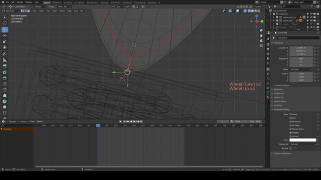321x180 pixels.
Task: Switch to face select mode
Action: pyautogui.click(x=29, y=11)
